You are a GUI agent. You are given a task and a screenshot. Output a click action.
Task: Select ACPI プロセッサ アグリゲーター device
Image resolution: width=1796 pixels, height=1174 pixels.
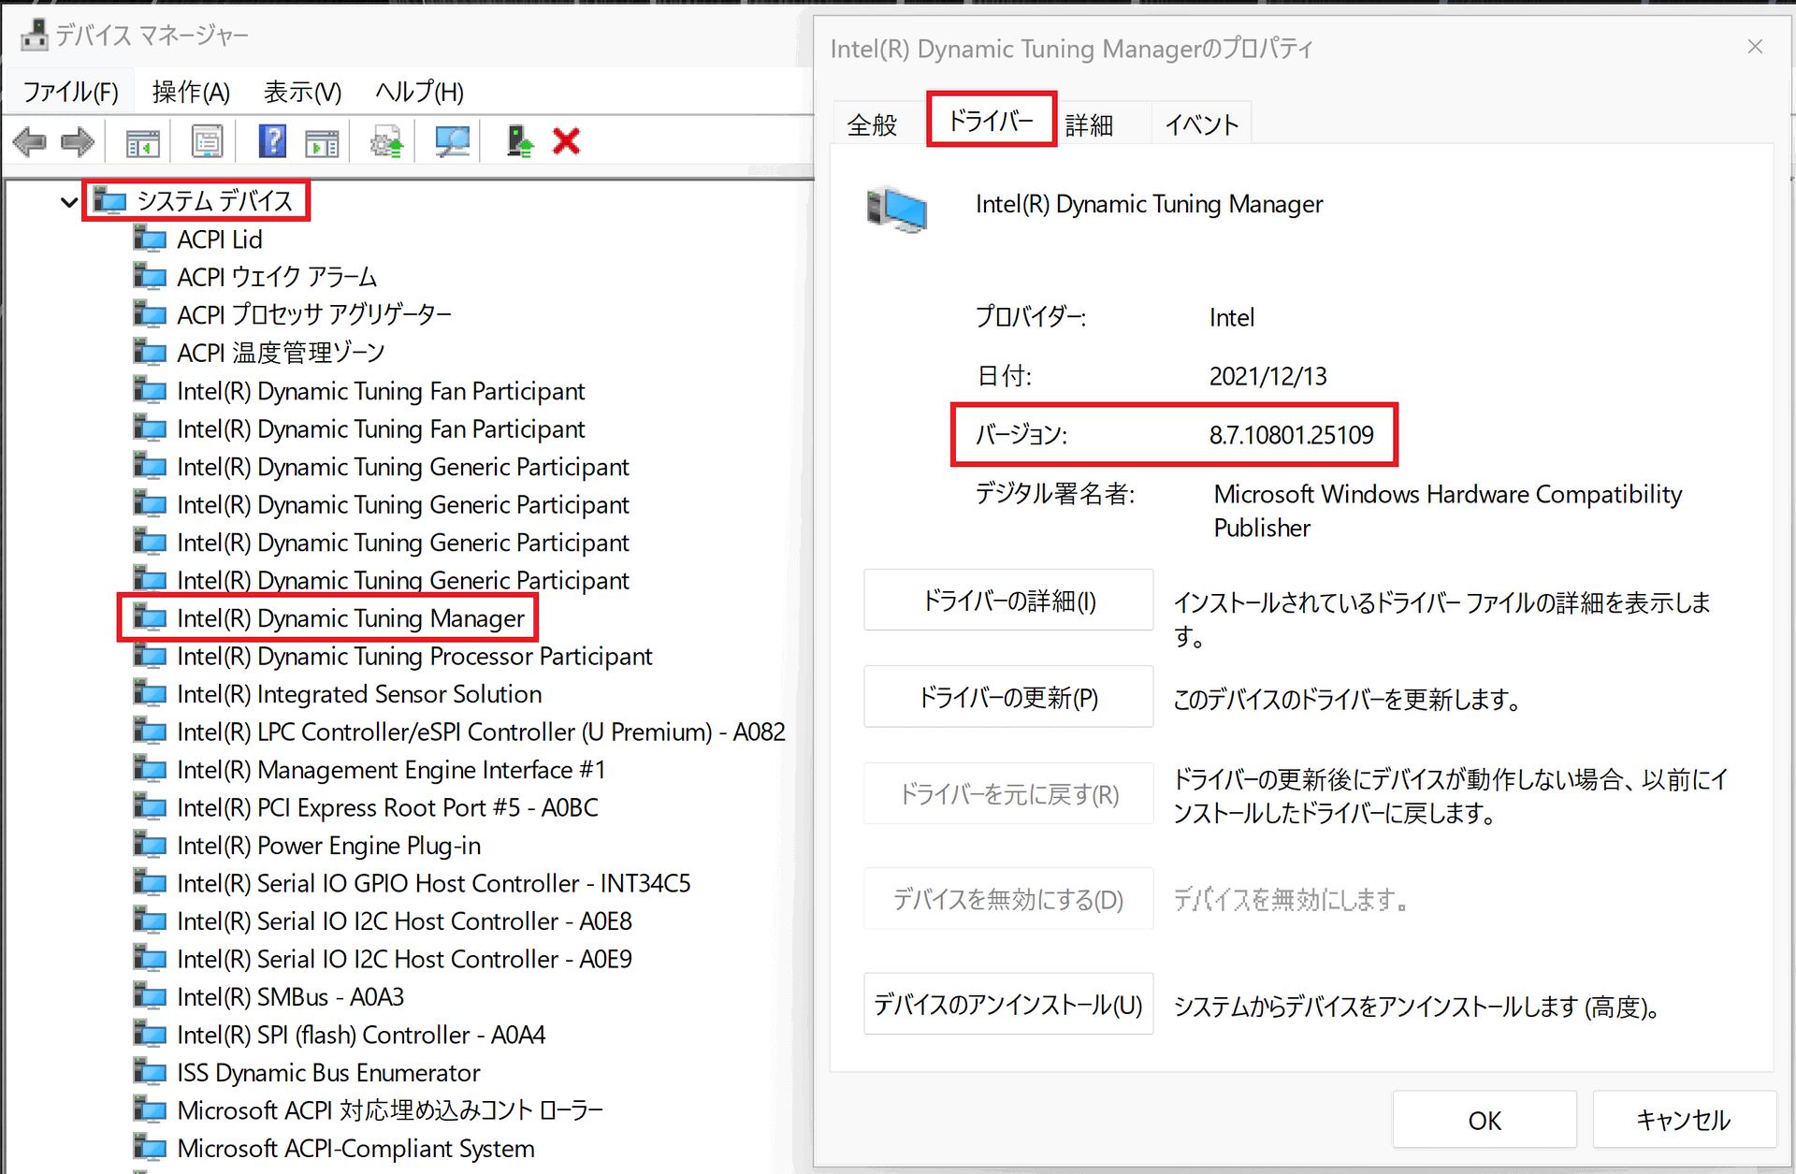[314, 314]
